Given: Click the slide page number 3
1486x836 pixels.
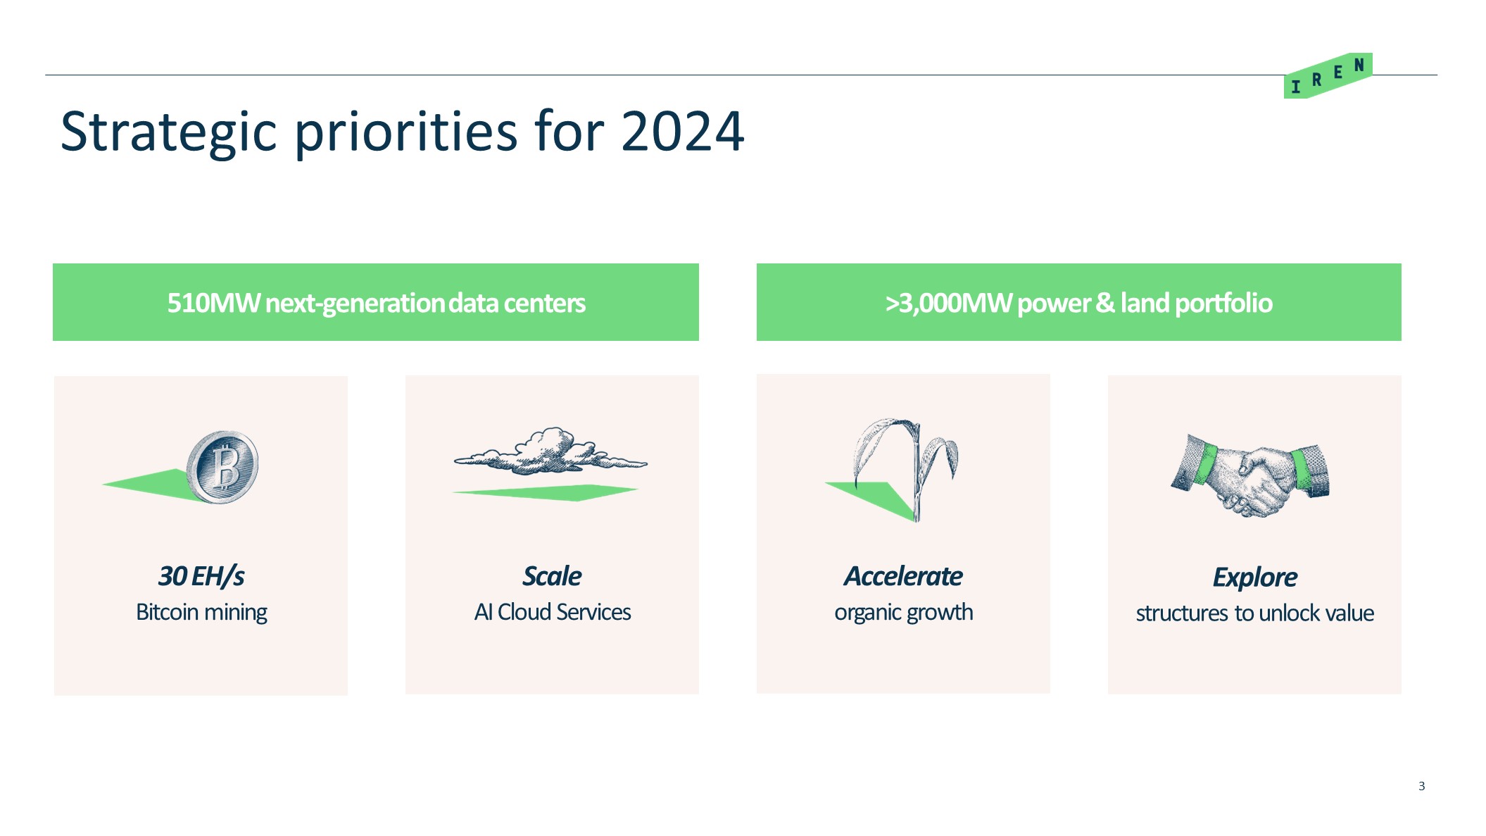Looking at the screenshot, I should pos(1421,786).
